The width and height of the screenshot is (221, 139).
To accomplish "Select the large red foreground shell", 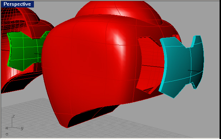I will point(90,68).
